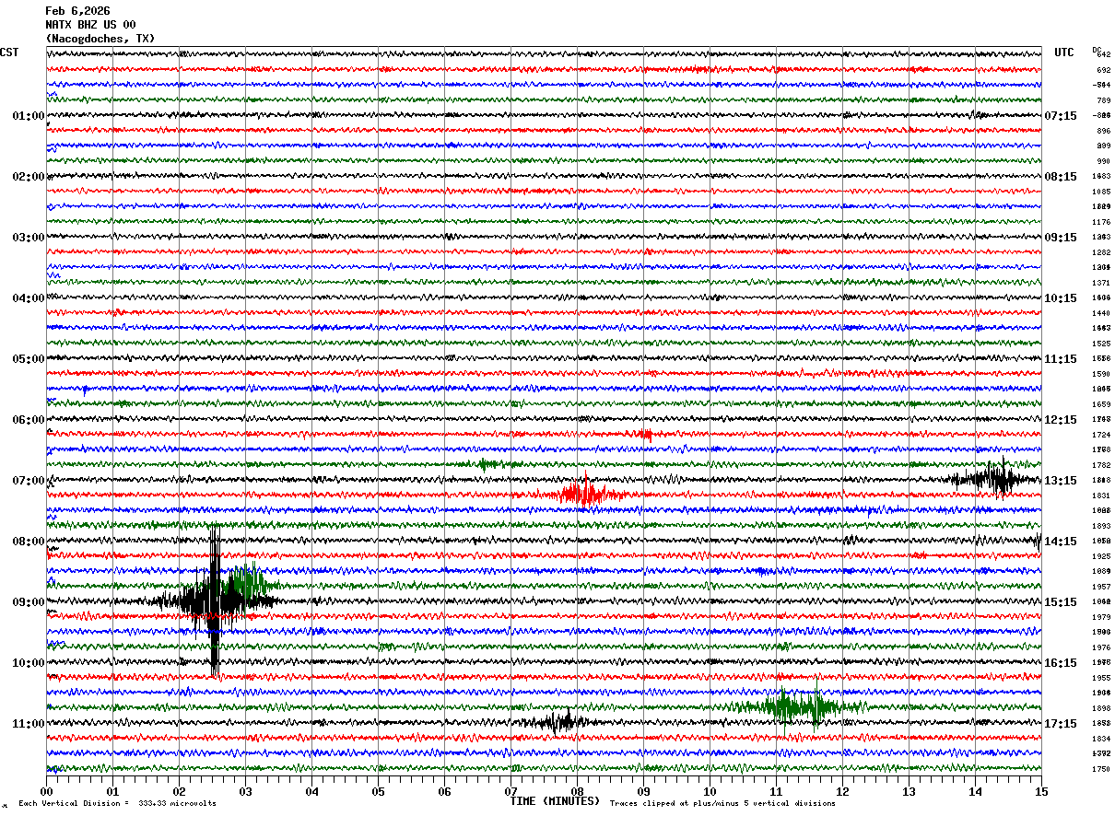Image resolution: width=1115 pixels, height=816 pixels.
Task: Click the 12 minute axis tick label
Action: click(842, 791)
